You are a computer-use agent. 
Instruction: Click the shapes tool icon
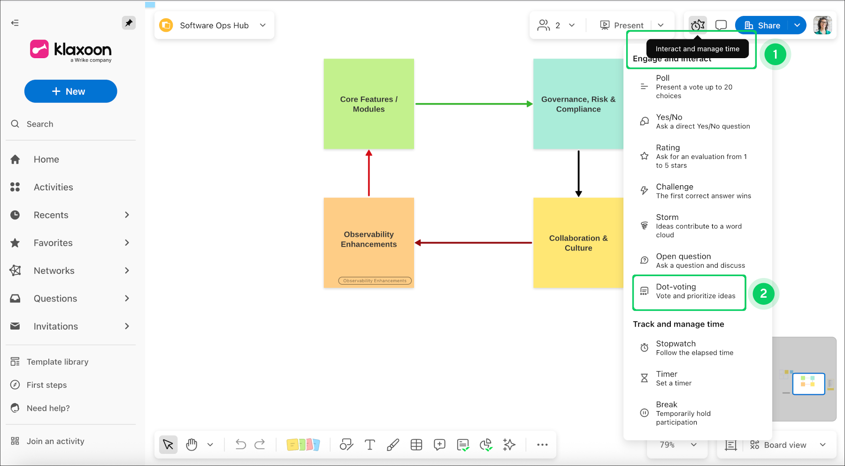(x=346, y=444)
